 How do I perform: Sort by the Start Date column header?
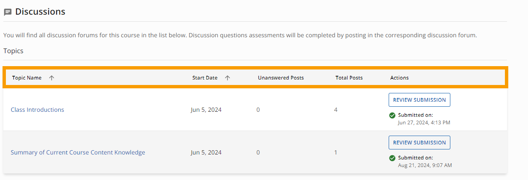(x=205, y=78)
